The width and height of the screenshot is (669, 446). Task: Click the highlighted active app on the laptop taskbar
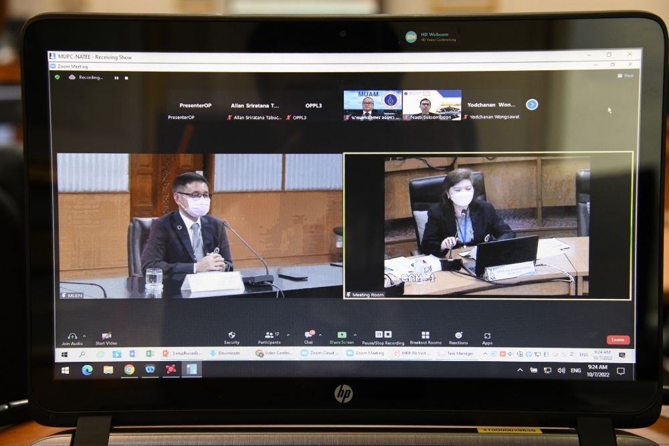tap(191, 369)
